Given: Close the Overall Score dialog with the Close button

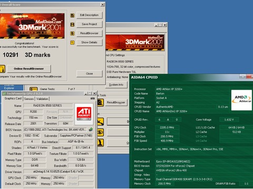Looking at the screenshot, I should point(90,73).
